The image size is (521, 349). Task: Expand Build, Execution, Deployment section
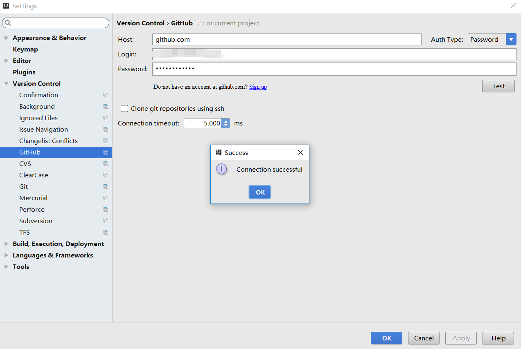(6, 244)
